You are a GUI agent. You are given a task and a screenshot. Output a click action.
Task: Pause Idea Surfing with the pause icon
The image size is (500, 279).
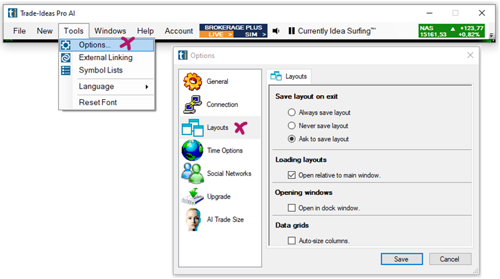coord(291,31)
